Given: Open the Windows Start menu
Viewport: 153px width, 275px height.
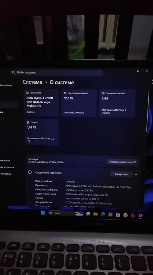Looking at the screenshot, I should 43,213.
